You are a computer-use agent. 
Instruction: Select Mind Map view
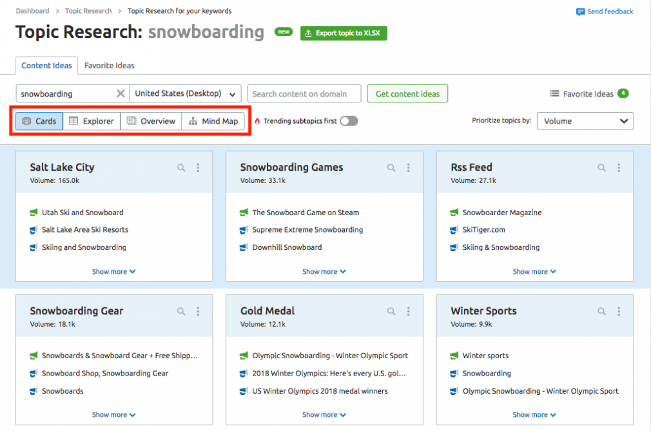point(213,121)
